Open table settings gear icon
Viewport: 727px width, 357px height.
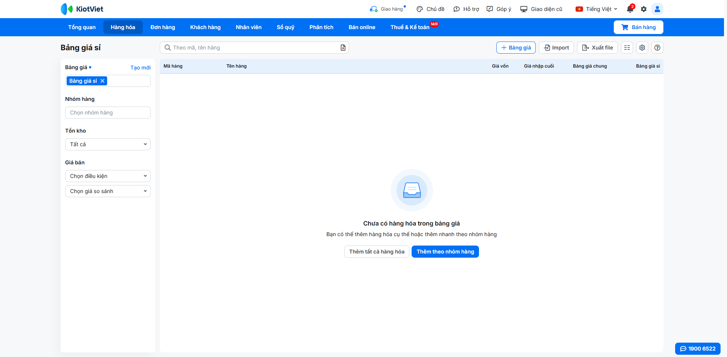[642, 48]
